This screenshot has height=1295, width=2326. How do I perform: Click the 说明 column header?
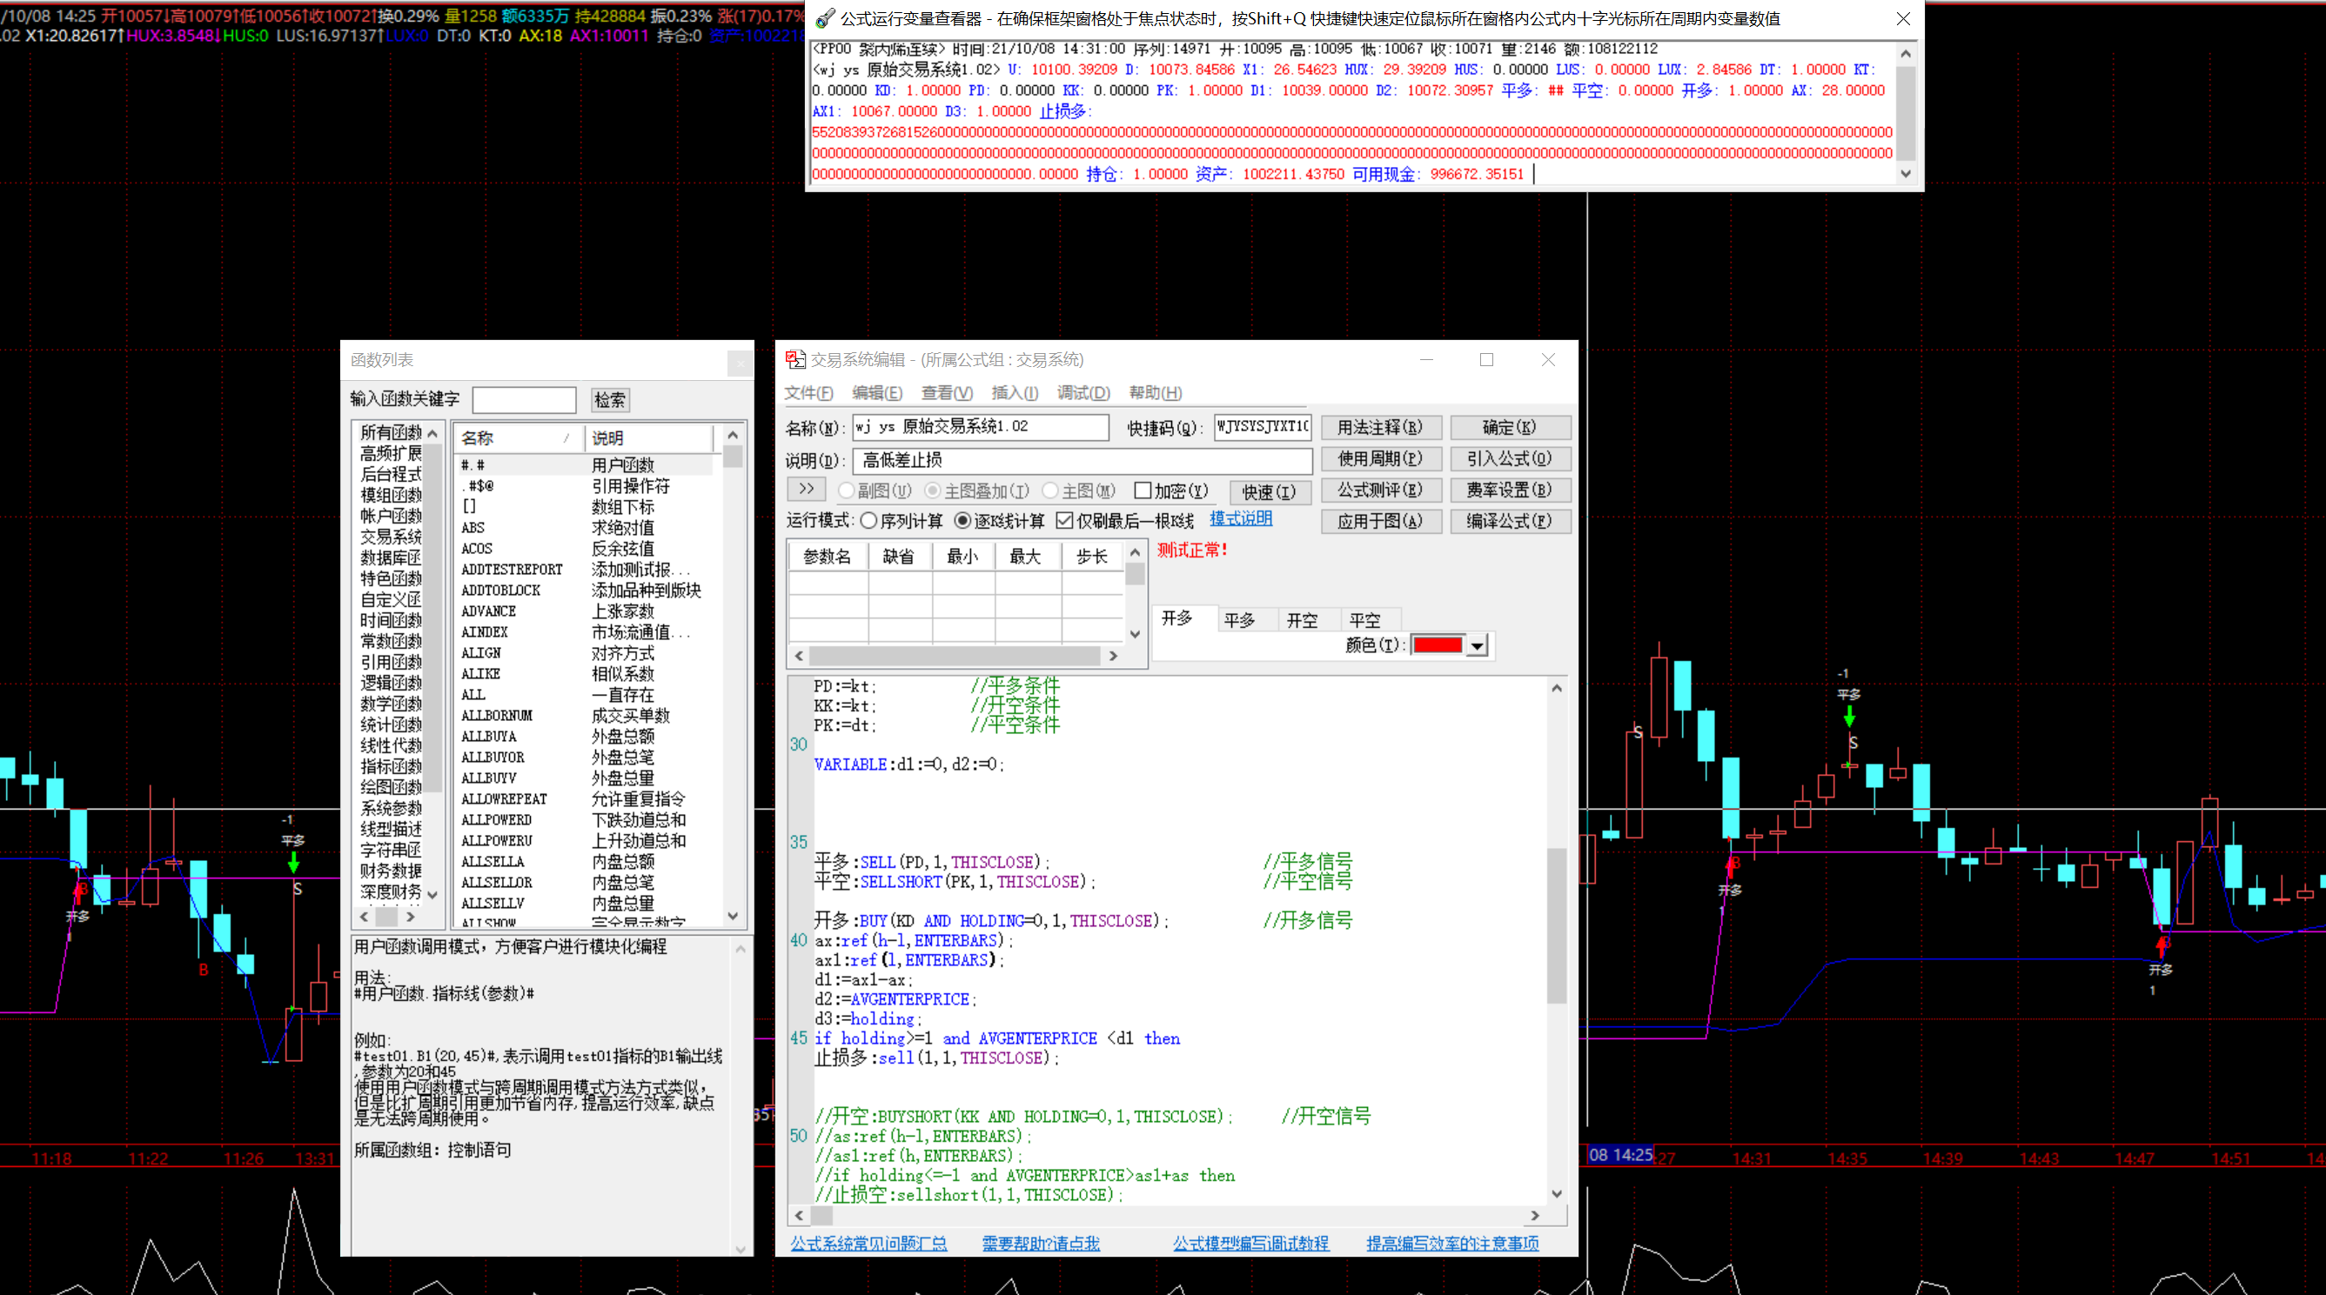(x=648, y=438)
